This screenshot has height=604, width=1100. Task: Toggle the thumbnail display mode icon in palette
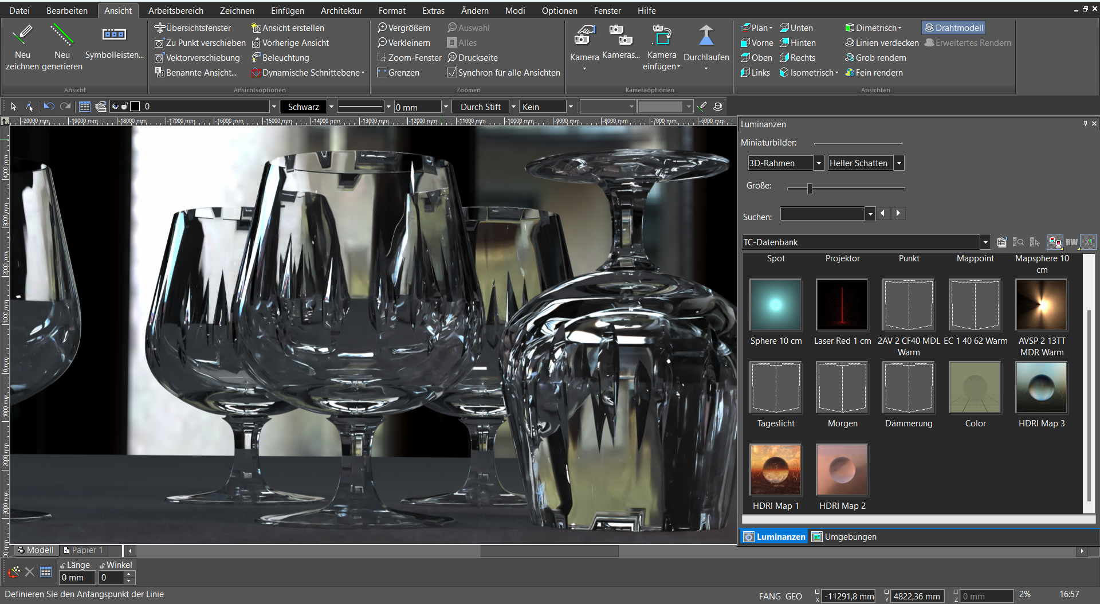click(x=1055, y=242)
